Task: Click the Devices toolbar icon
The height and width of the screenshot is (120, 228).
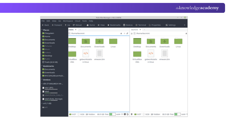Action: [x=128, y=25]
